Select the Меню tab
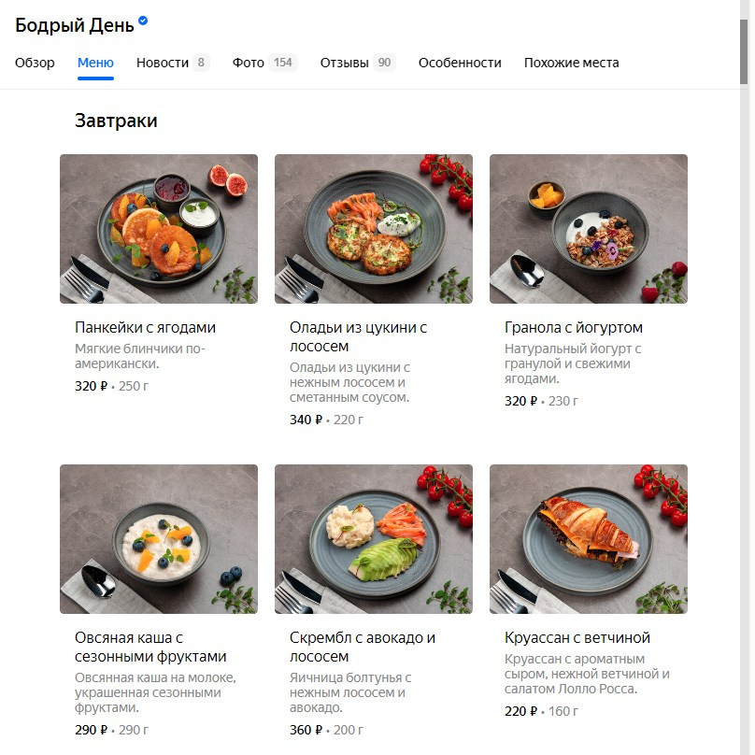755x755 pixels. tap(95, 63)
